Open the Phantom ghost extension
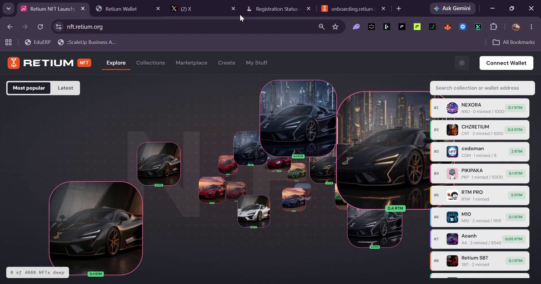Screen dimensions: 541x284 [x=357, y=27]
